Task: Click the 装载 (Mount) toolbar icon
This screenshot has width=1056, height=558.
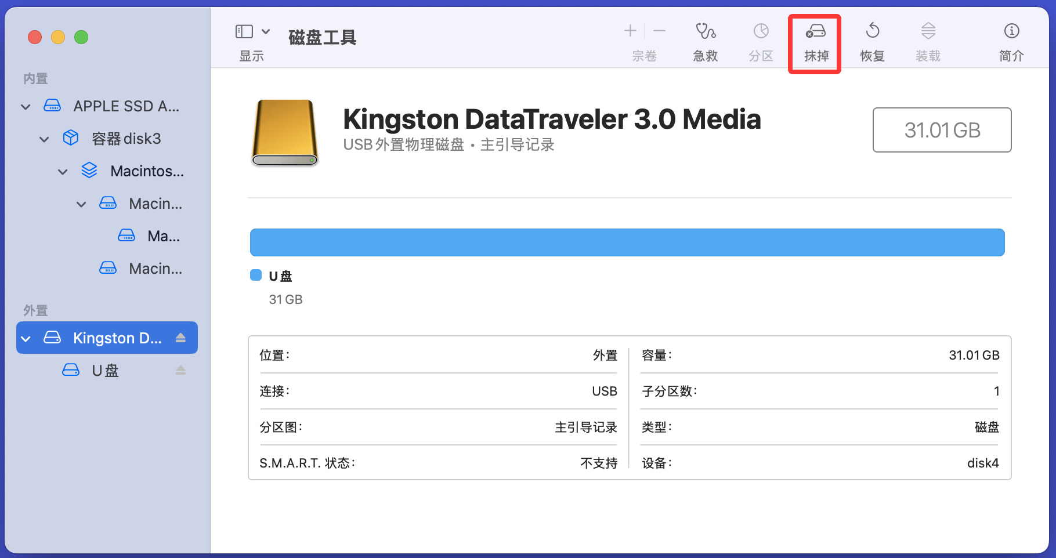Action: coord(927,41)
